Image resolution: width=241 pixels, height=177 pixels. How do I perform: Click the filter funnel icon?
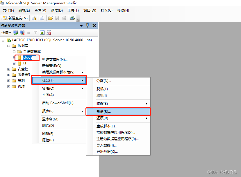click(x=35, y=33)
